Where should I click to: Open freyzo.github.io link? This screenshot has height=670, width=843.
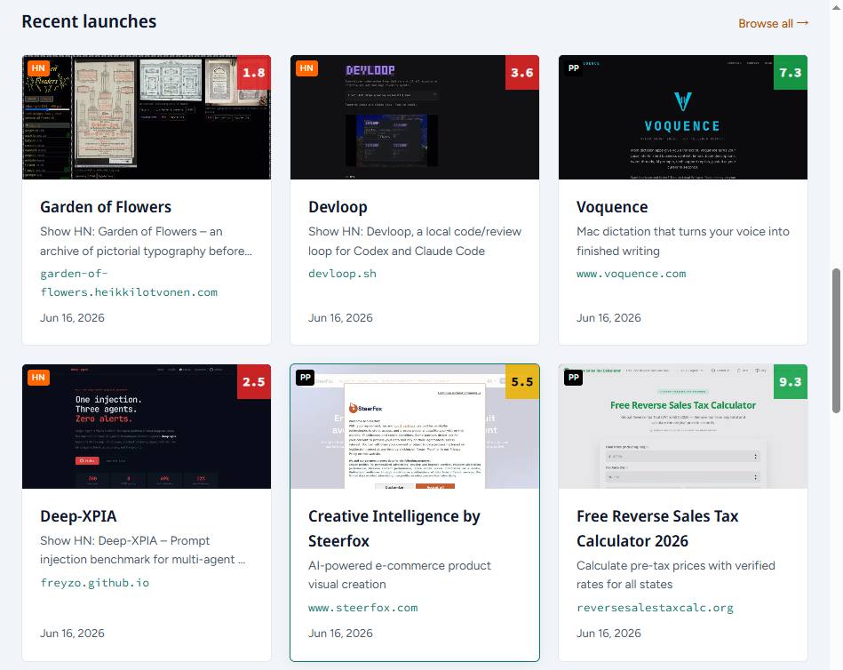point(95,583)
